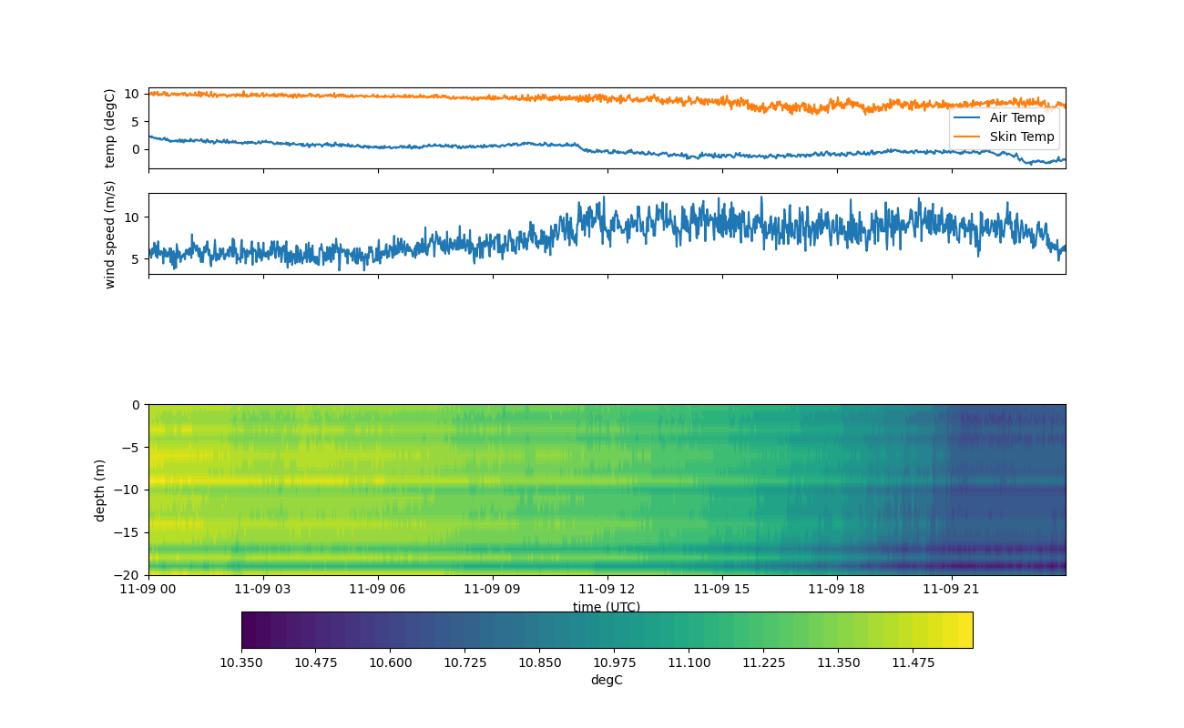Viewport: 1184px width, 728px height.
Task: Click the dark purple end of the colorbar
Action: tap(250, 630)
